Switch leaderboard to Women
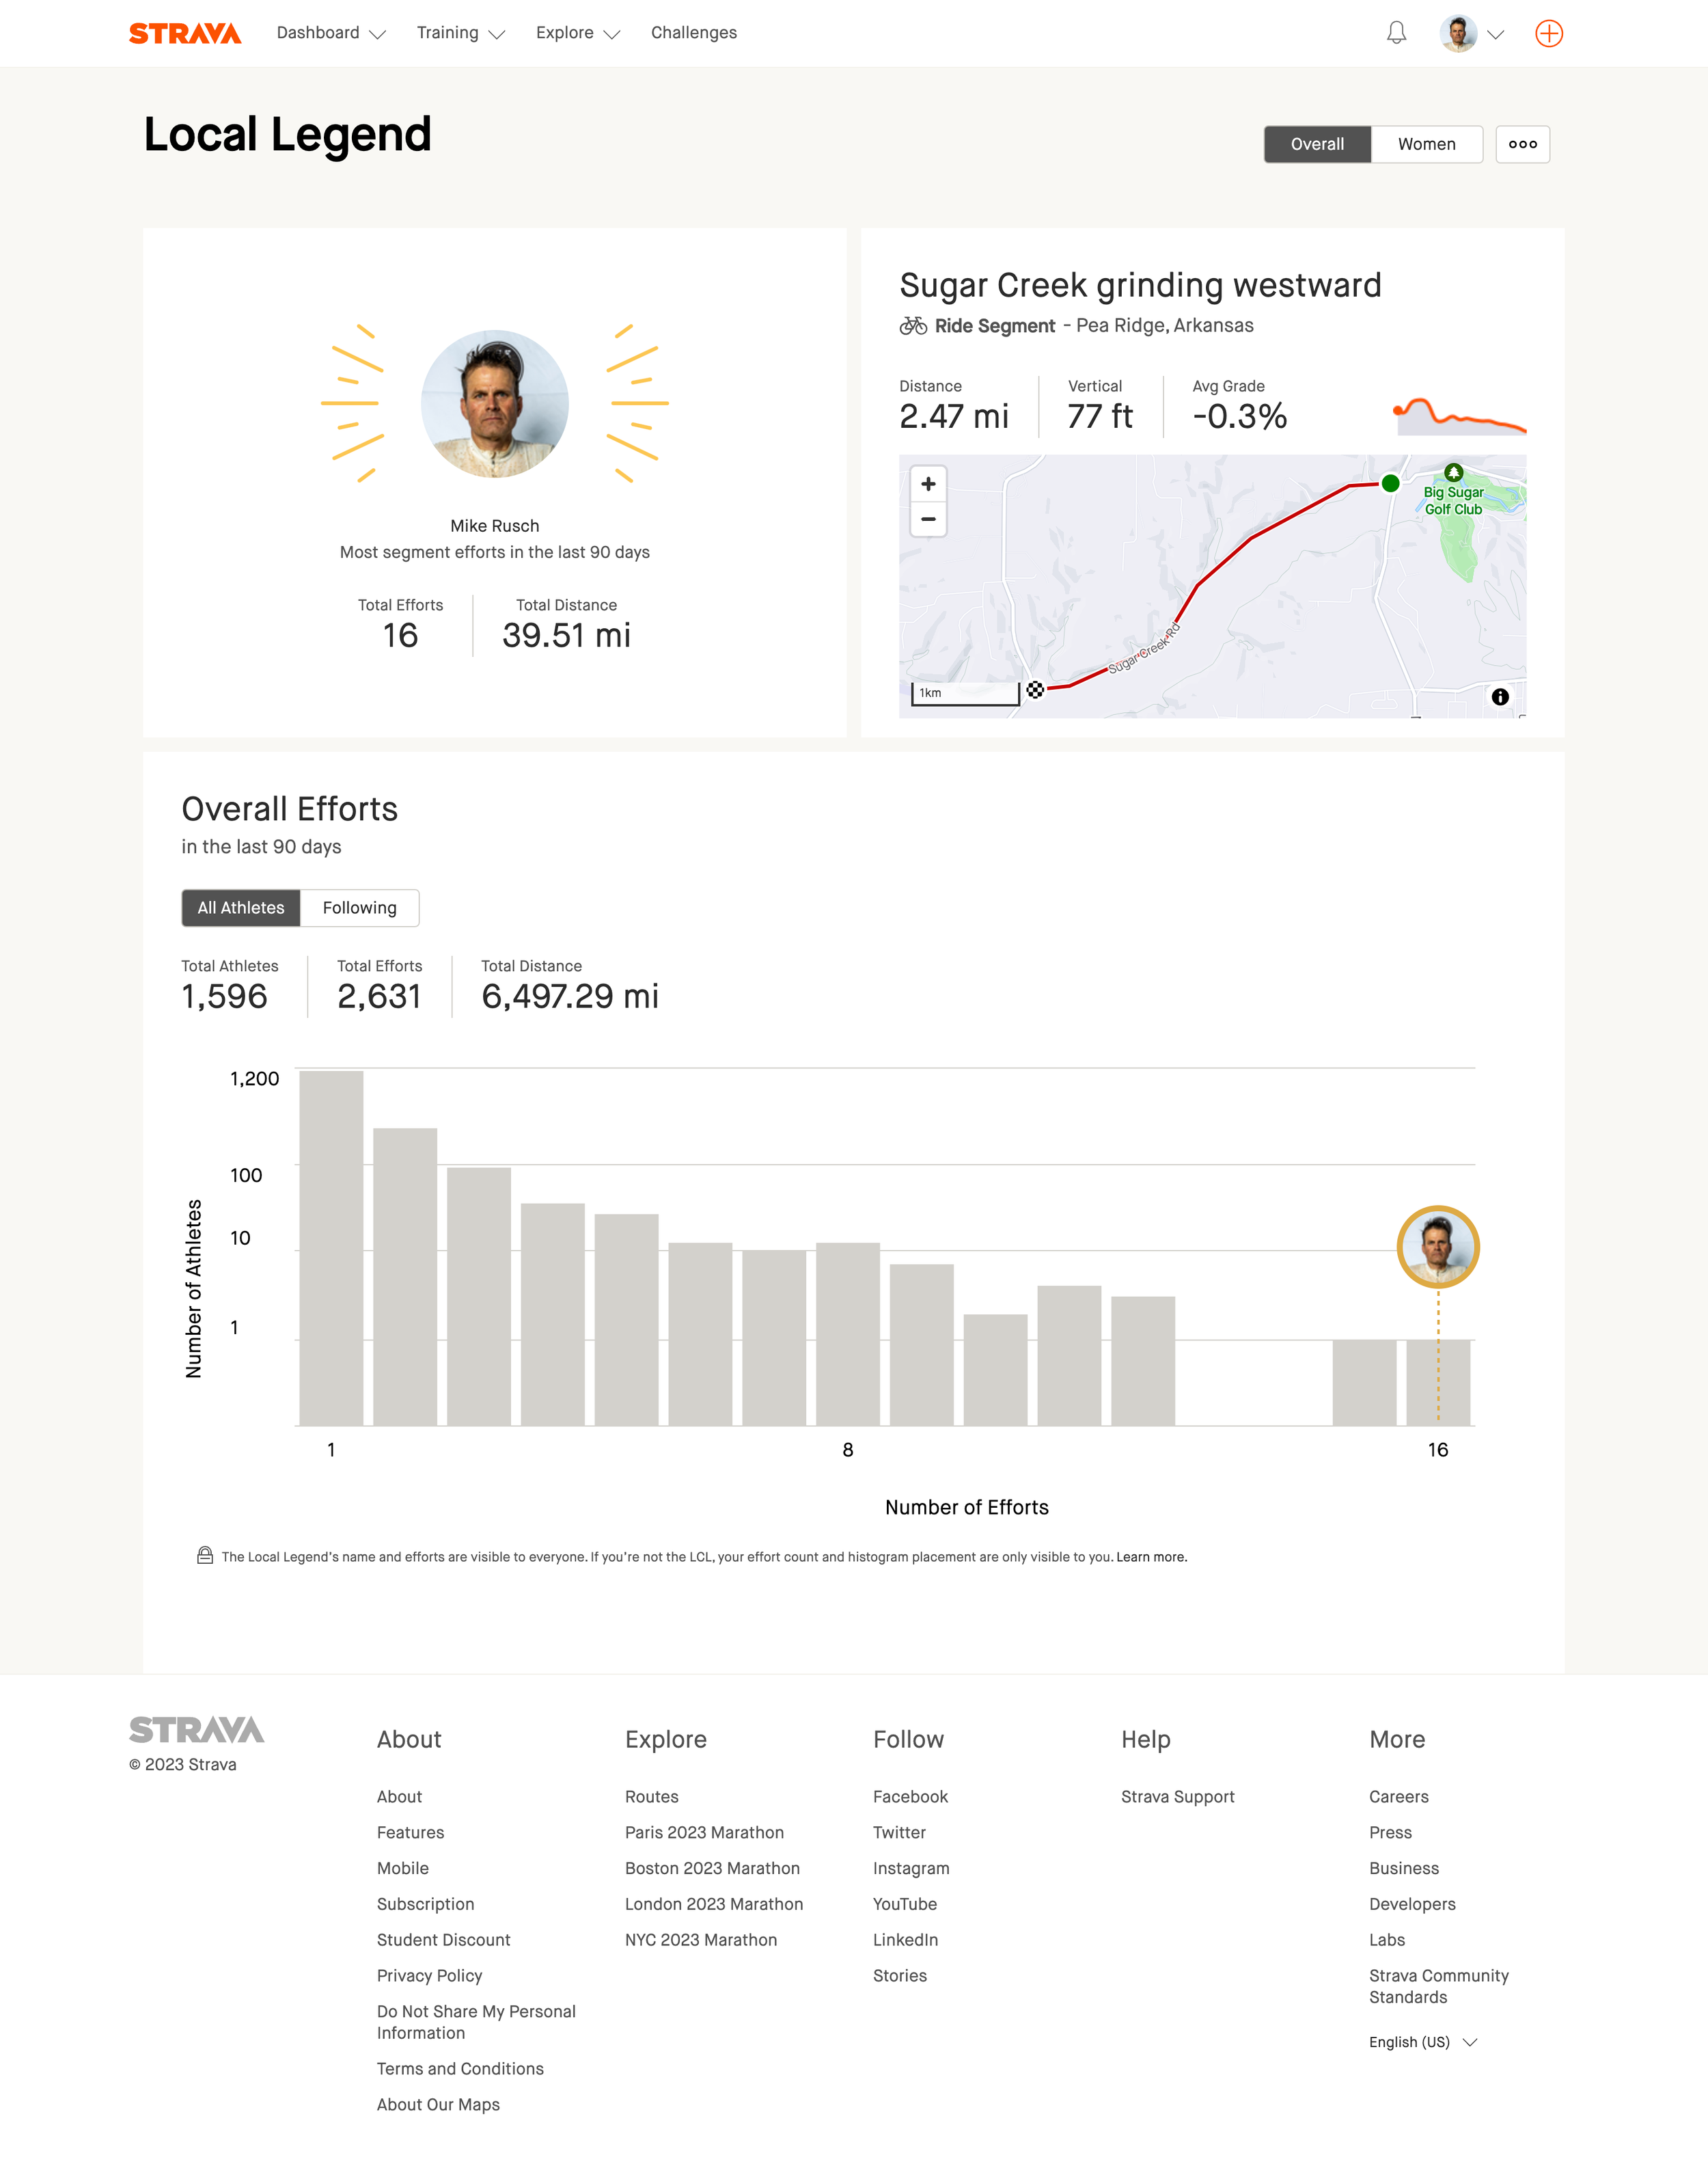 (1426, 144)
